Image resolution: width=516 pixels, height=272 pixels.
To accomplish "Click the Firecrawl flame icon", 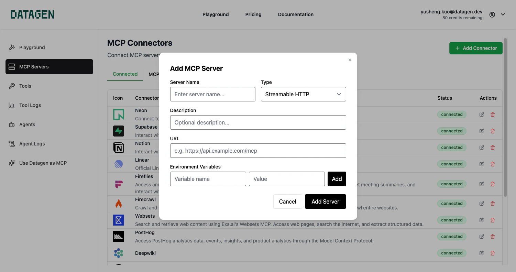I will [x=119, y=203].
